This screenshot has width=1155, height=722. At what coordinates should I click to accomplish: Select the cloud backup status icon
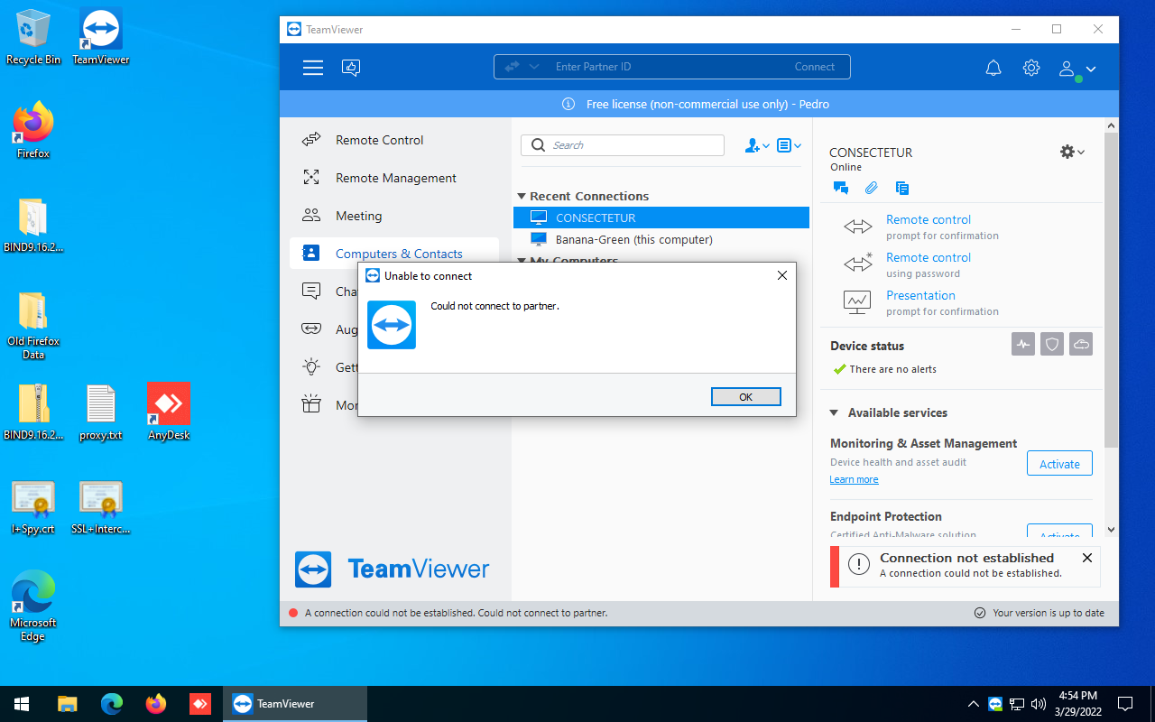coord(1080,344)
